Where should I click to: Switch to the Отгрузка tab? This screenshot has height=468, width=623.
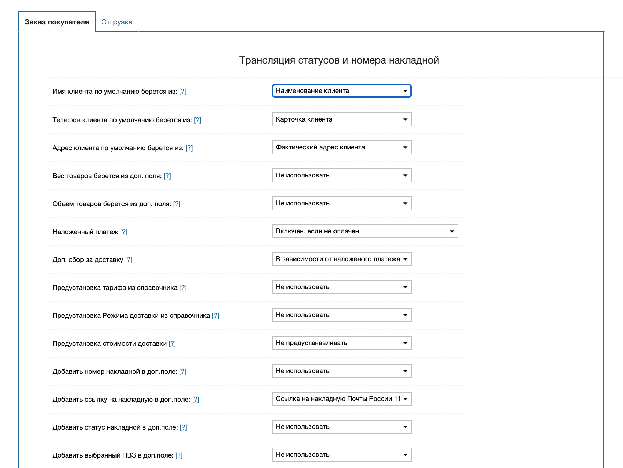[117, 22]
